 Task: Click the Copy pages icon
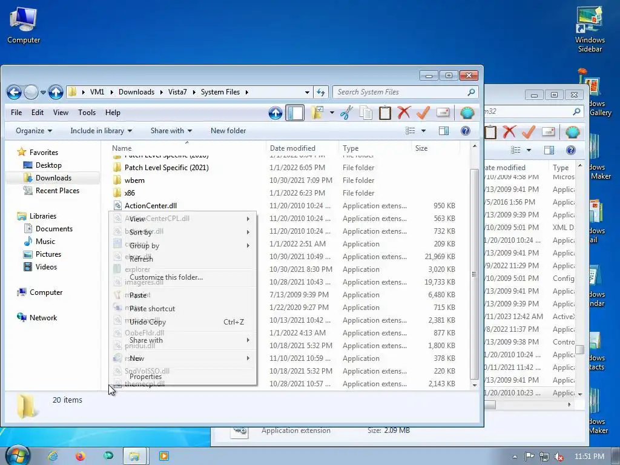tap(366, 113)
